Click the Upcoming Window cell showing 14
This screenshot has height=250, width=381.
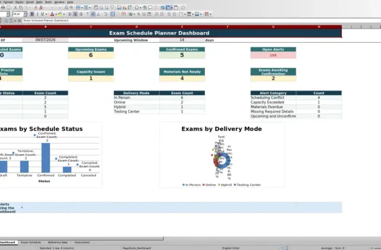coord(182,40)
